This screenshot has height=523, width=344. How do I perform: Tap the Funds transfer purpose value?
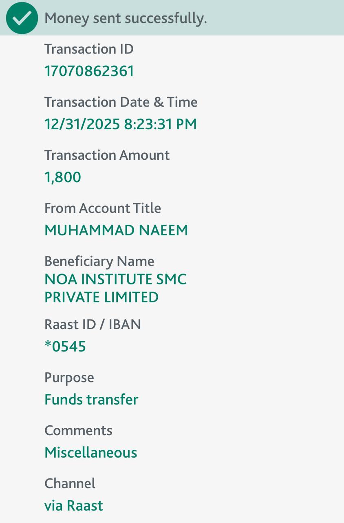point(91,400)
